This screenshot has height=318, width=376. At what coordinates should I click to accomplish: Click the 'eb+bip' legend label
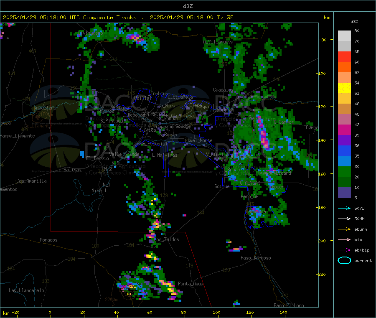tap(362, 250)
